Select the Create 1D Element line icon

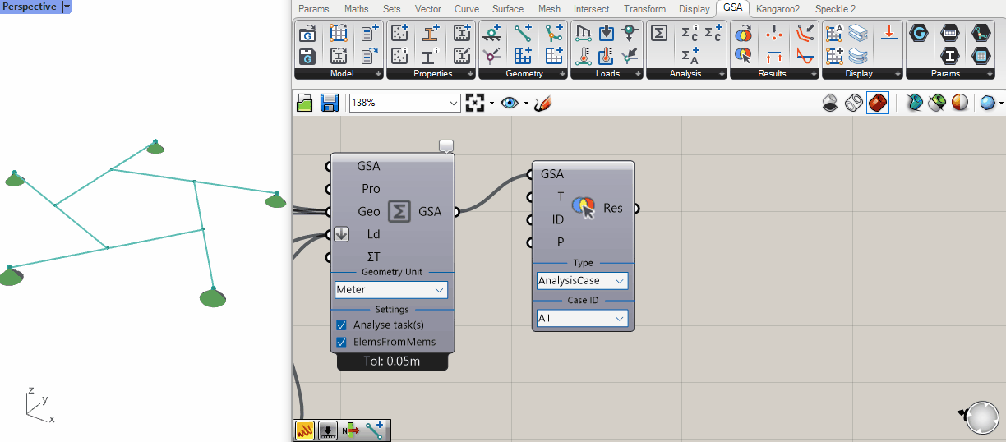(523, 34)
